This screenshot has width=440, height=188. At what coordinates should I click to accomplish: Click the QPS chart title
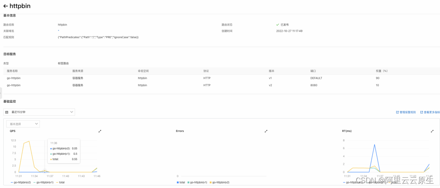pos(12,131)
